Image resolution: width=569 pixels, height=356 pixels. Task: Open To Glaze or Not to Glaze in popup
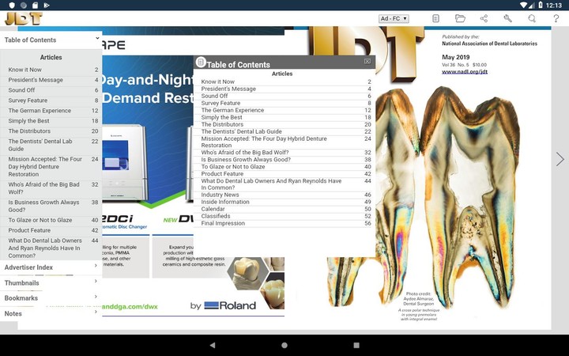click(284, 167)
